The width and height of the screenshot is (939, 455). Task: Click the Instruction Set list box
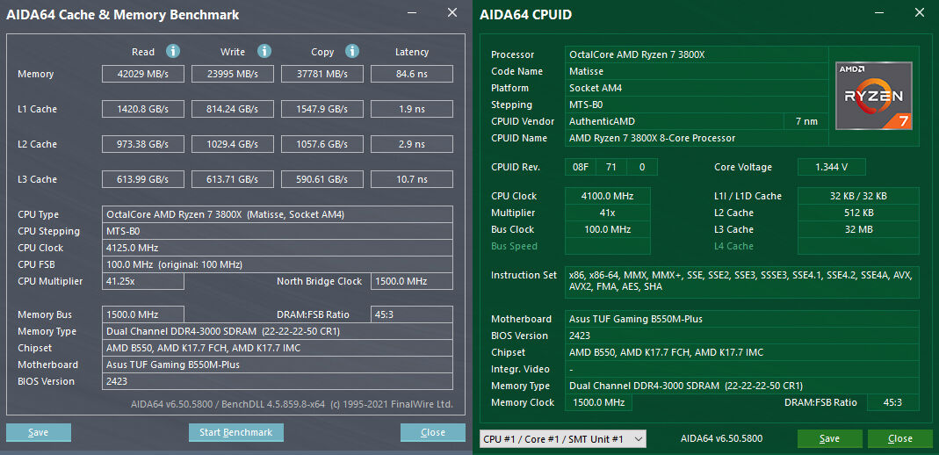coord(742,281)
